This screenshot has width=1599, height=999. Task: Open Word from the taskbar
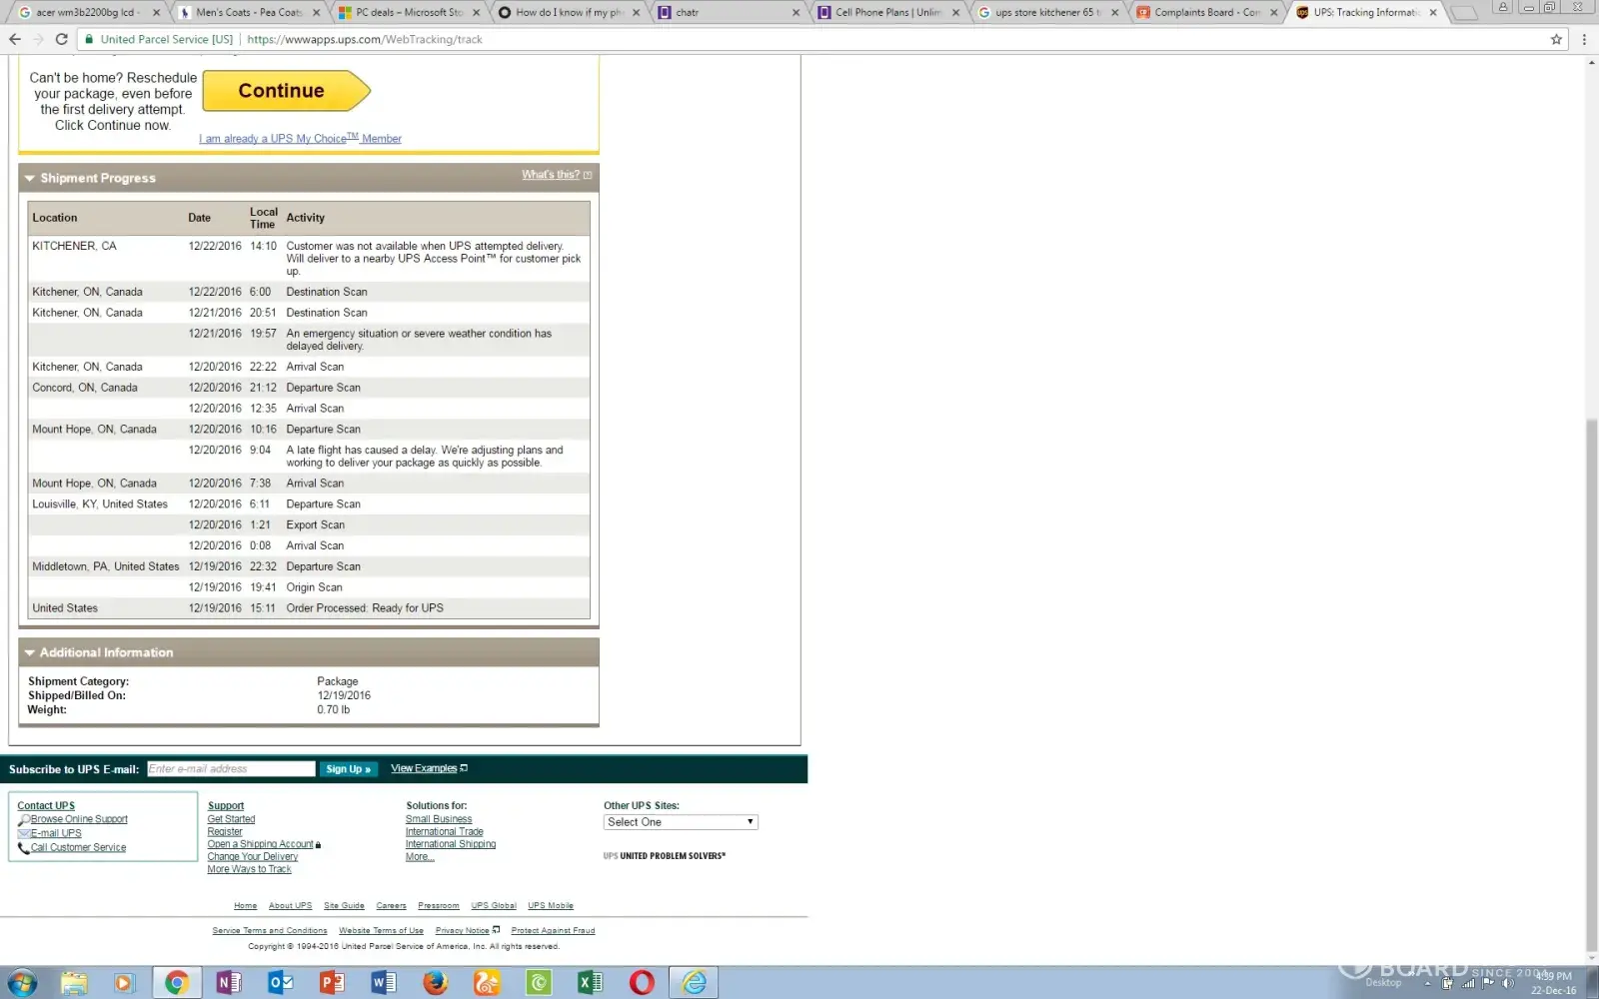click(x=384, y=983)
